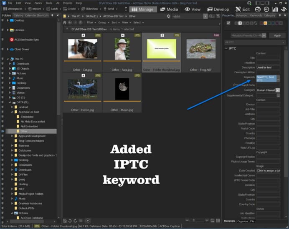Toggle the tagged checkbox in Properties panel
This screenshot has width=289, height=229.
tap(228, 23)
